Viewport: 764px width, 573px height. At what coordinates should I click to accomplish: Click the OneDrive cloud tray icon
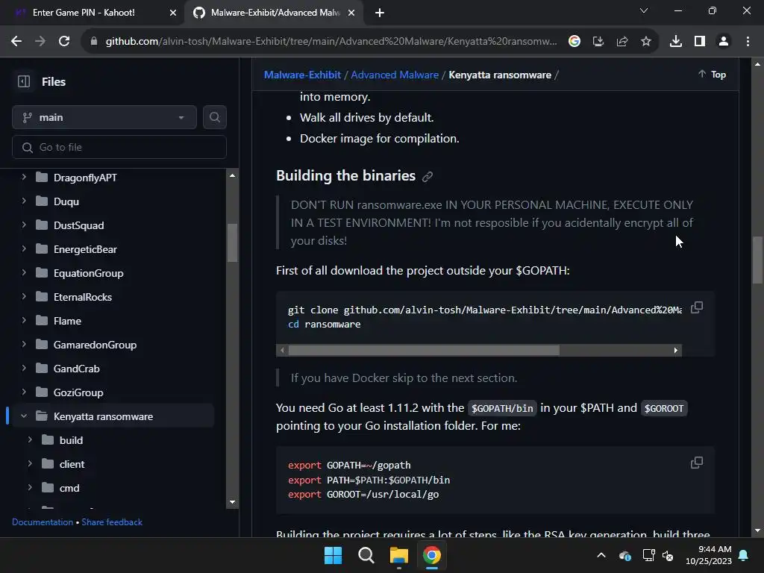pos(625,555)
